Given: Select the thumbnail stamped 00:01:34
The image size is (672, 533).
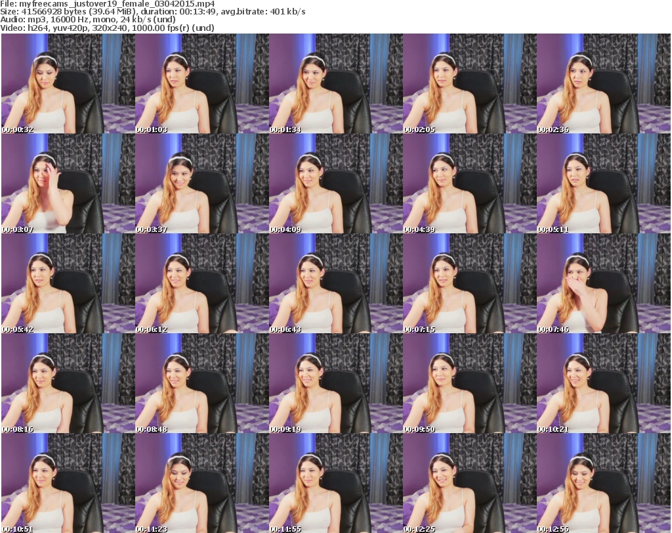Looking at the screenshot, I should point(335,83).
